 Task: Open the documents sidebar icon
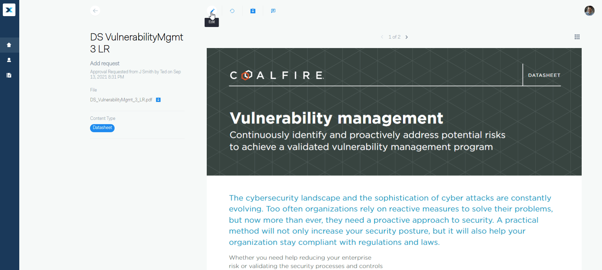[9, 75]
